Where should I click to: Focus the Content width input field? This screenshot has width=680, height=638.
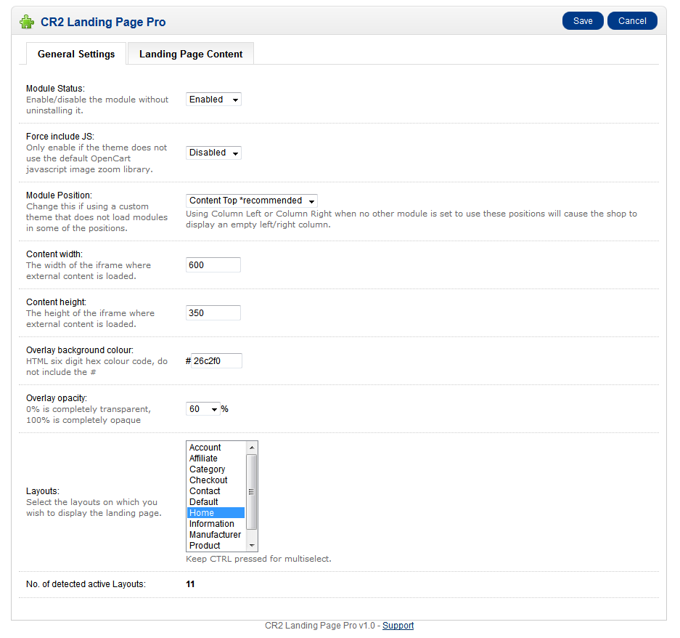213,265
